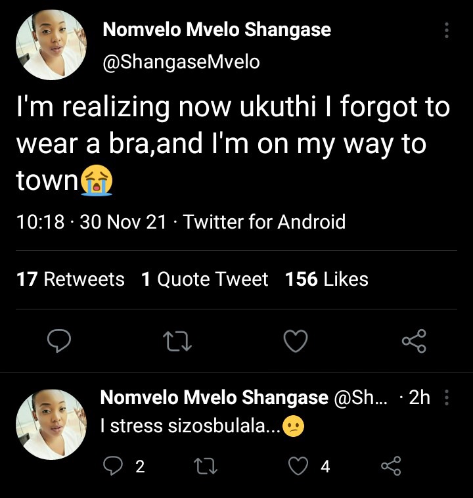473x498 pixels.
Task: Reply to the main tweet
Action: pos(59,341)
